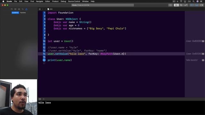Click the xvc file icon in the jump bar

pyautogui.click(x=48, y=9)
